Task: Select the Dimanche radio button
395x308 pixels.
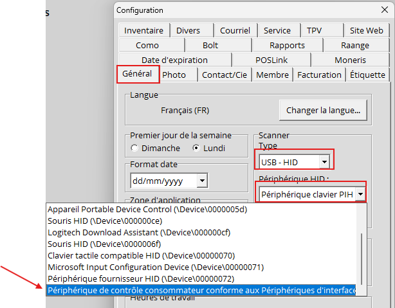Action: tap(134, 148)
